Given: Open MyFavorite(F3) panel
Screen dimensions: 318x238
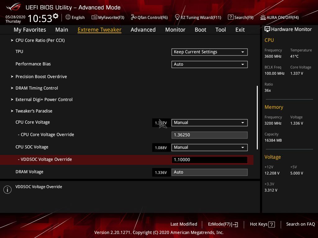Looking at the screenshot, I should pyautogui.click(x=111, y=17).
